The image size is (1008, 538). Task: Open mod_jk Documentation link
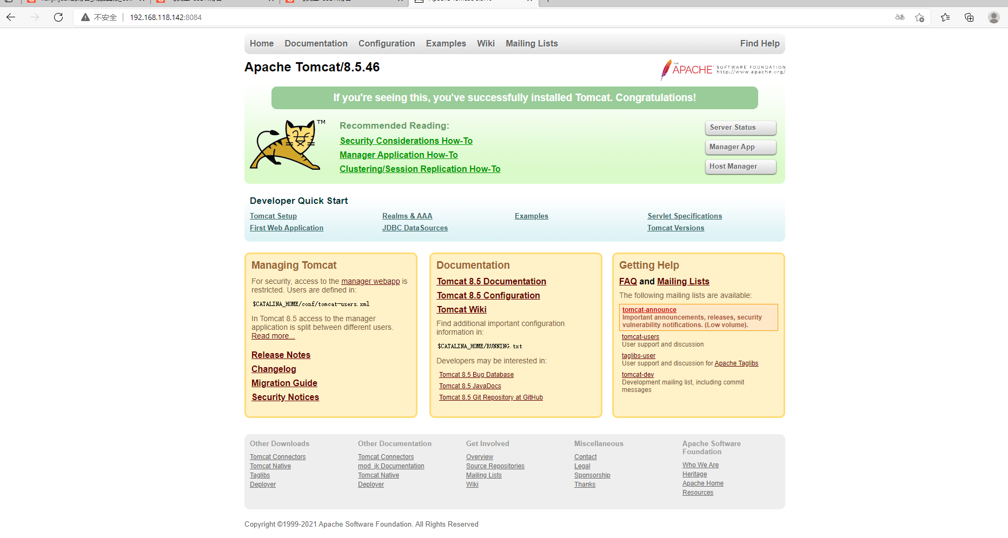(391, 466)
